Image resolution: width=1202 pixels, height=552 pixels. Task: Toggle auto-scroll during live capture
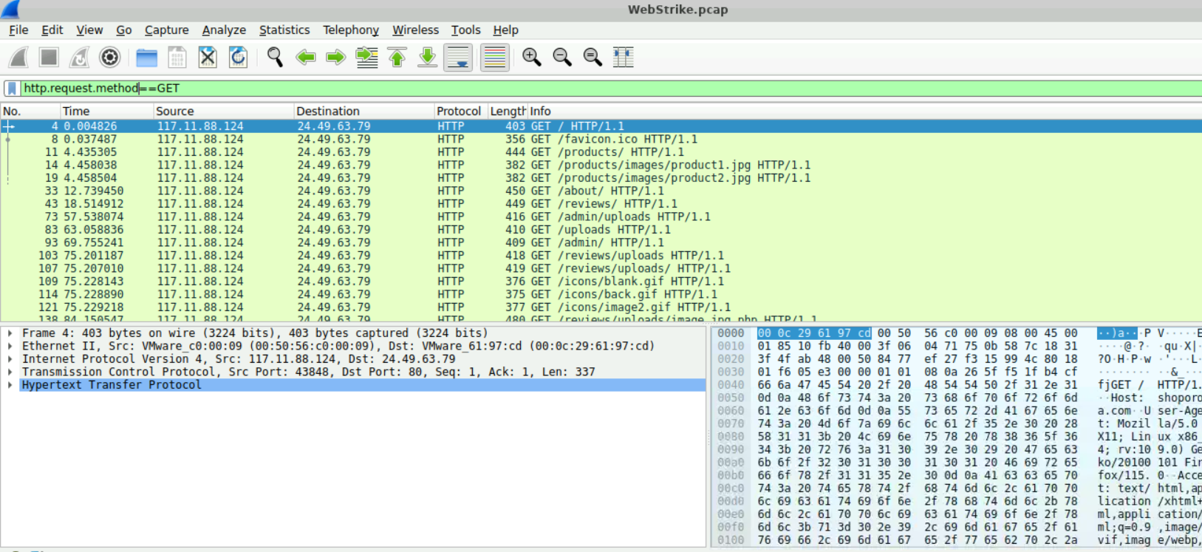(x=458, y=58)
